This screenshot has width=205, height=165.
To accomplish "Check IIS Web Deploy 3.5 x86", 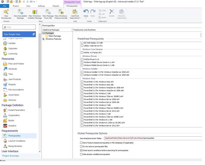I will [x=82, y=43].
